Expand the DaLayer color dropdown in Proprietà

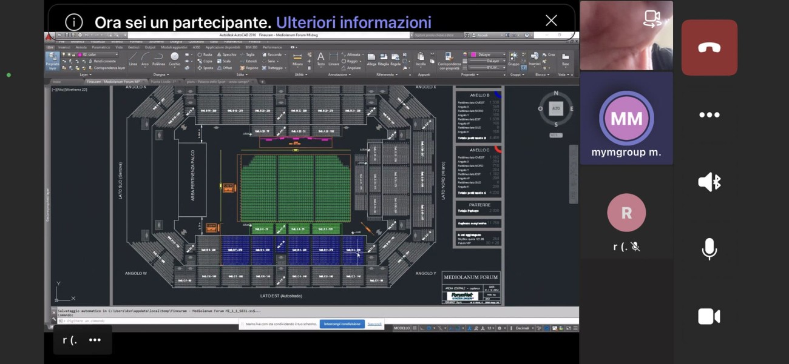coord(487,55)
